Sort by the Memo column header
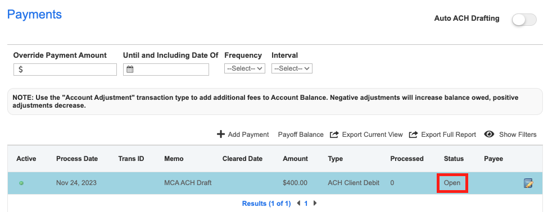Image resolution: width=548 pixels, height=212 pixels. (174, 159)
